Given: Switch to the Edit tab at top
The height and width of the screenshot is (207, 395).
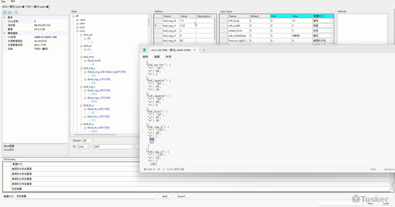Looking at the screenshot, I should pos(13,2).
